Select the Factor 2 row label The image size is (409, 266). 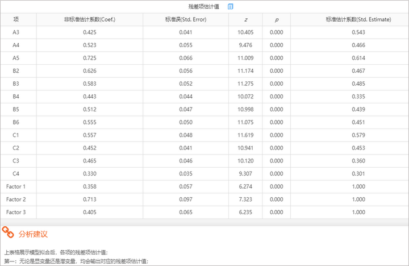point(16,199)
